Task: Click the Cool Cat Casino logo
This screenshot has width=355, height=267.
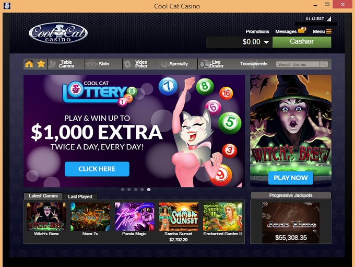Action: coord(58,33)
